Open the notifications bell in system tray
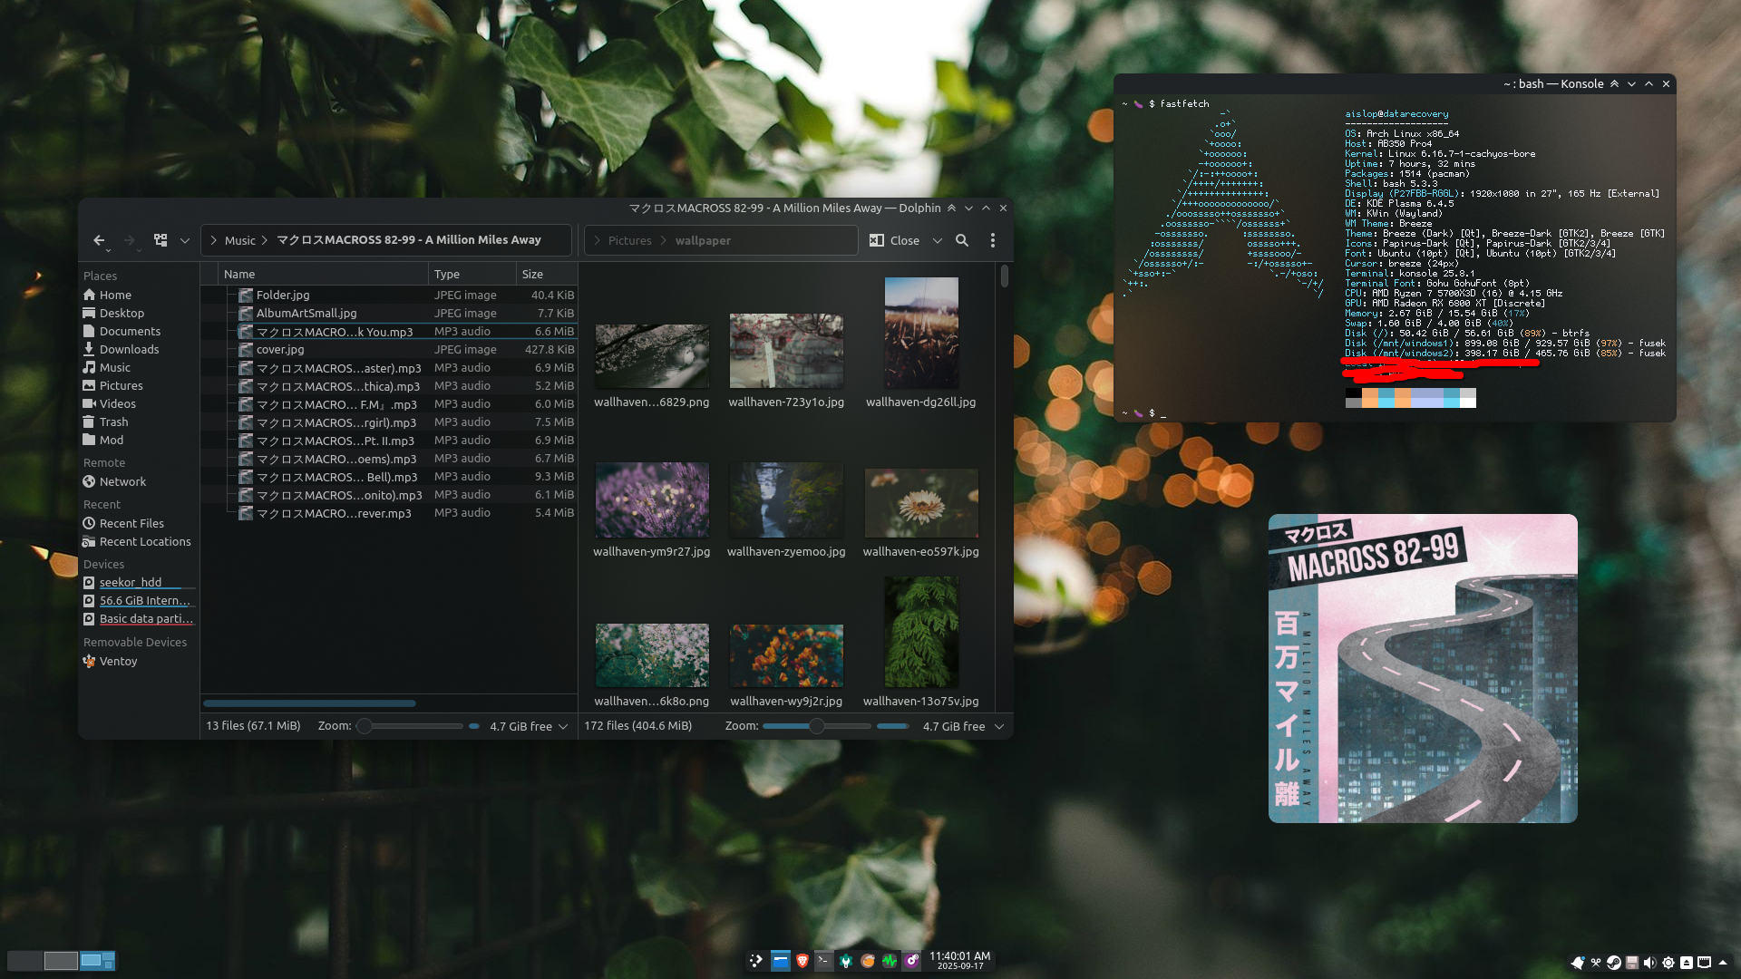1741x979 pixels. [1578, 963]
